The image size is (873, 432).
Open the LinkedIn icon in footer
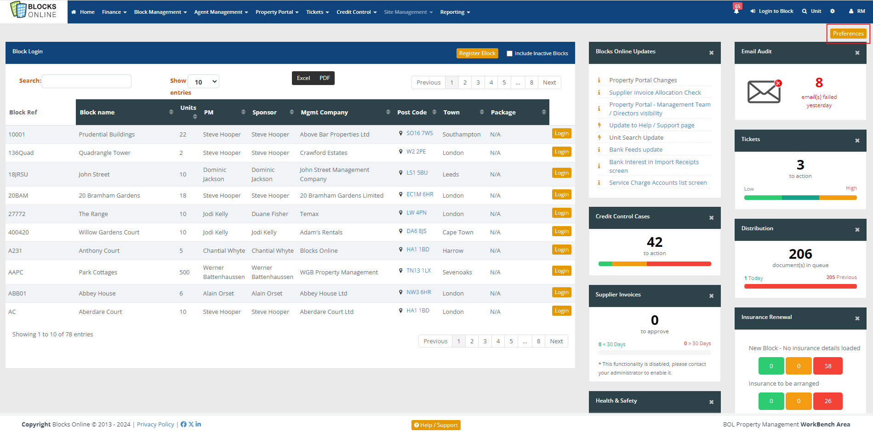coord(198,424)
